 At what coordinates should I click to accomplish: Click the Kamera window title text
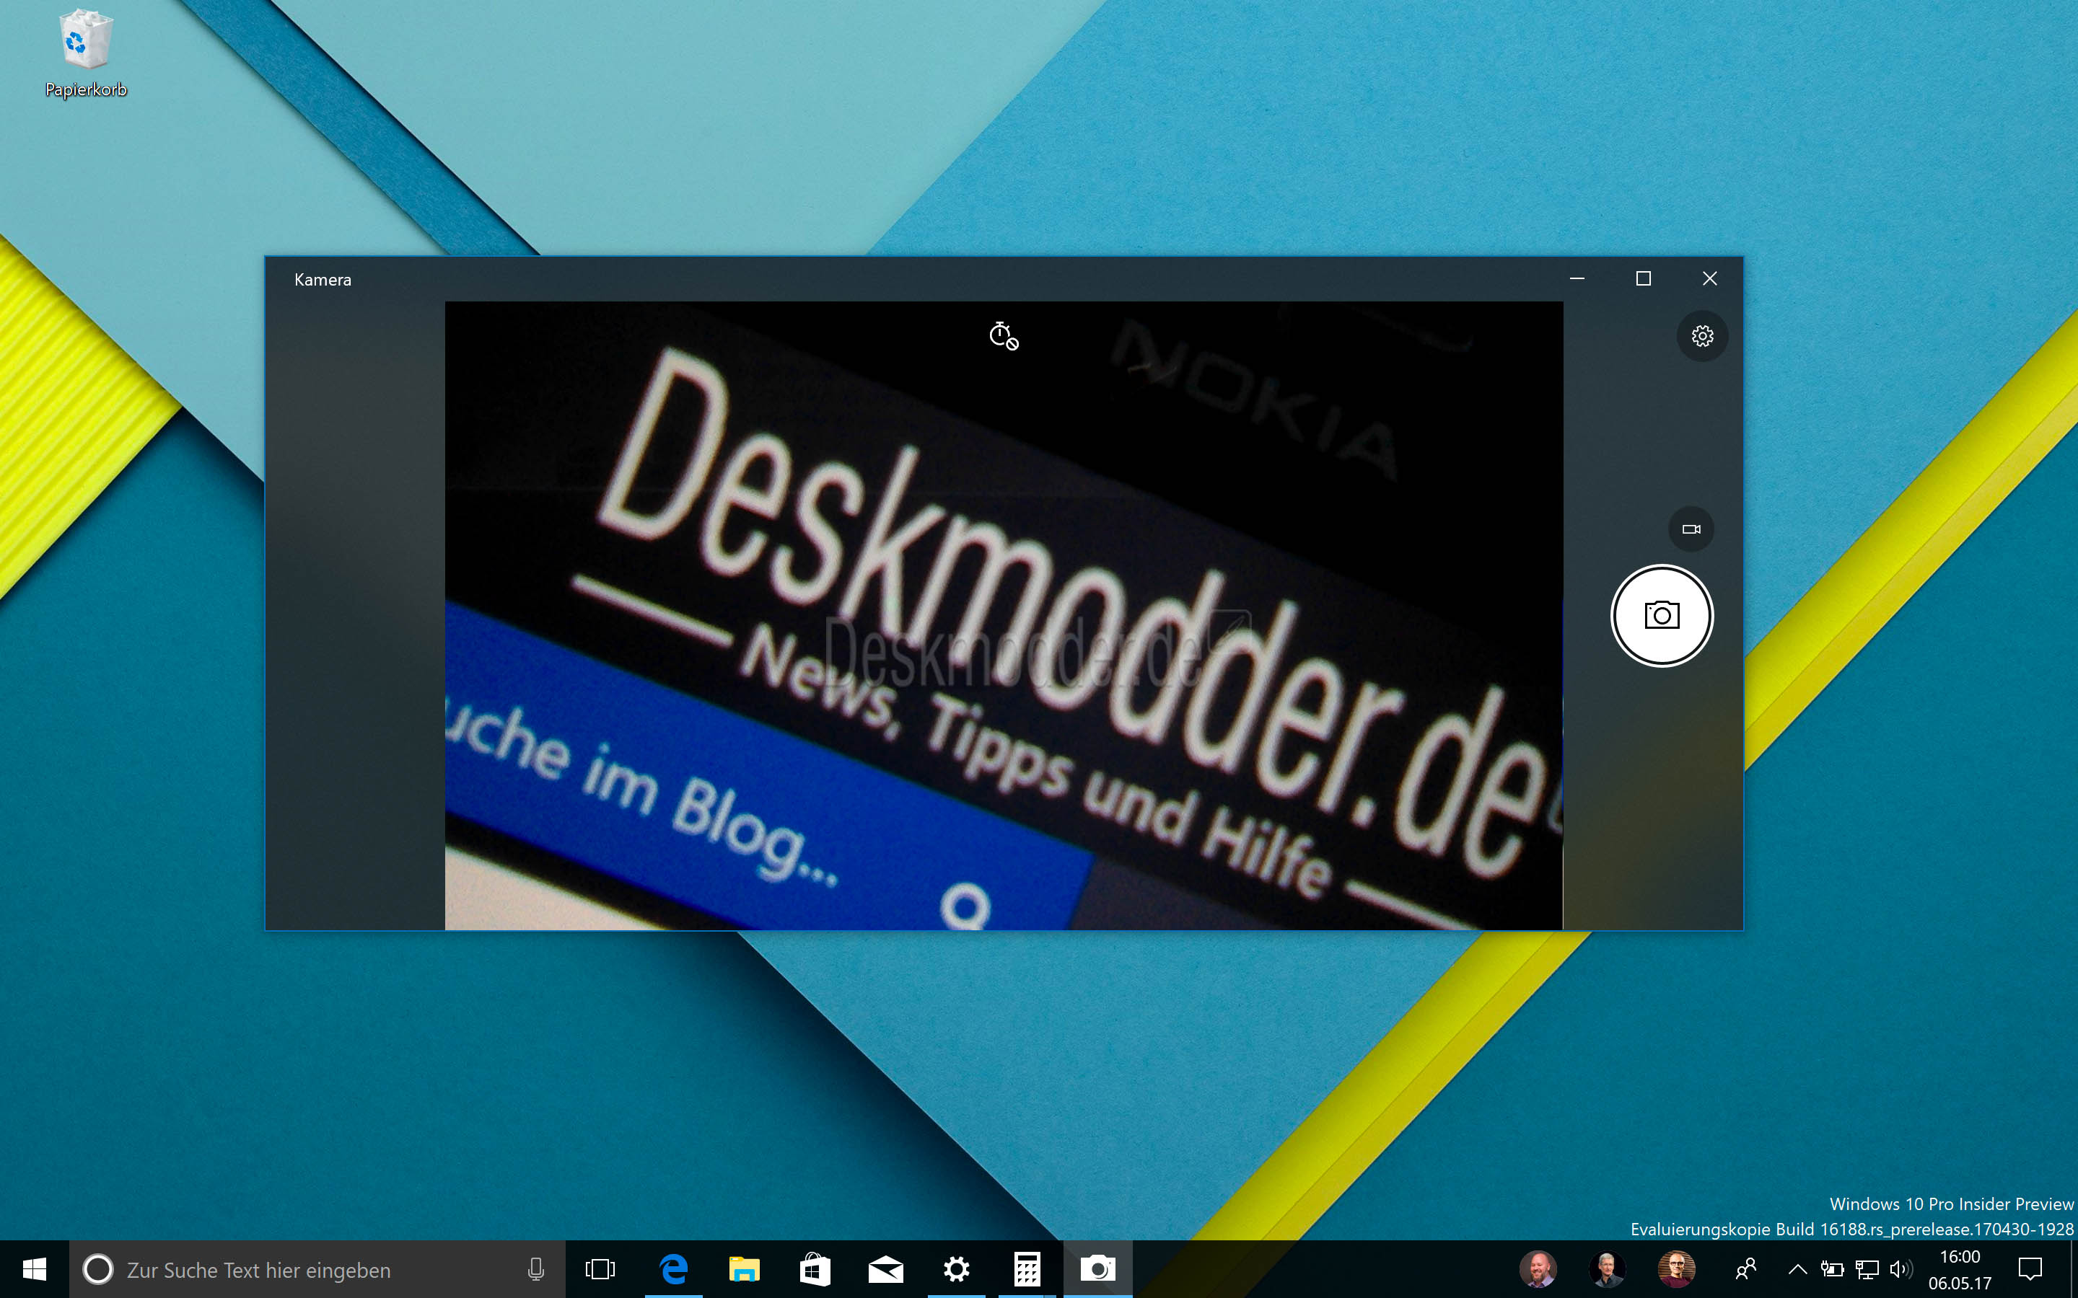[x=323, y=280]
